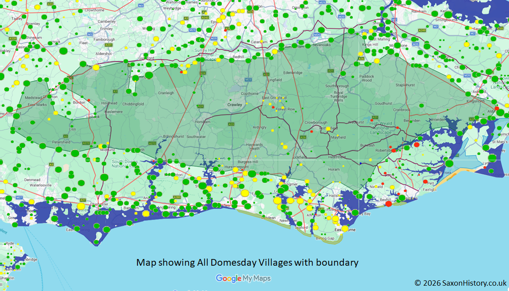Click the SaxonHistory.co.uk copyright link

click(459, 282)
